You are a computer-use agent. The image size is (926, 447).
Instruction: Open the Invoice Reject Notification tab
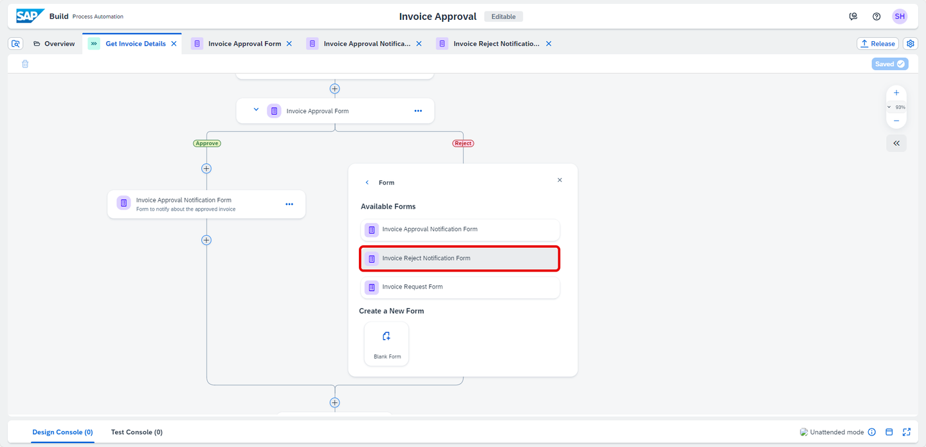(496, 44)
